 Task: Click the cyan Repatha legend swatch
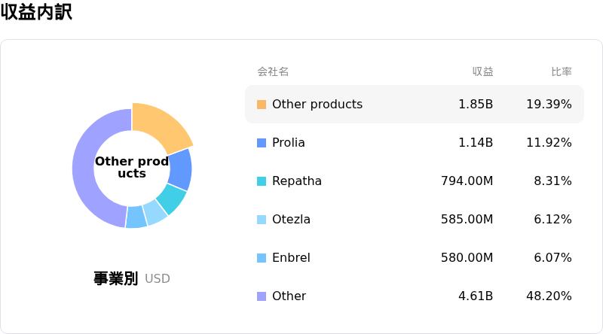pyautogui.click(x=262, y=181)
